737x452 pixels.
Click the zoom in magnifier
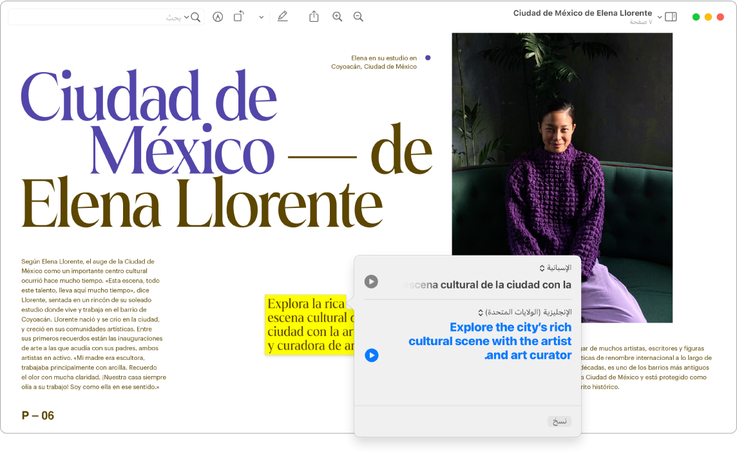(337, 17)
